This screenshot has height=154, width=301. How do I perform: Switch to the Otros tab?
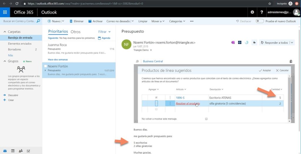76,32
